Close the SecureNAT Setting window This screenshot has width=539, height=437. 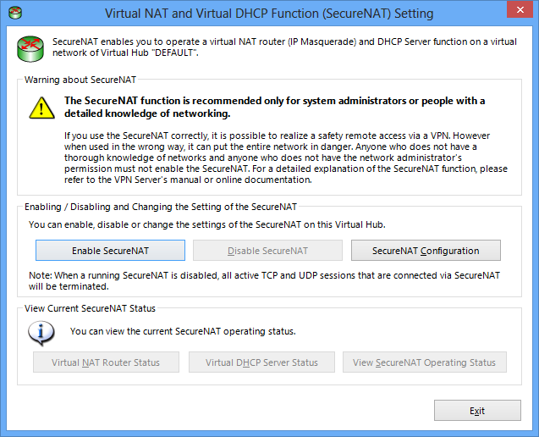(520, 9)
